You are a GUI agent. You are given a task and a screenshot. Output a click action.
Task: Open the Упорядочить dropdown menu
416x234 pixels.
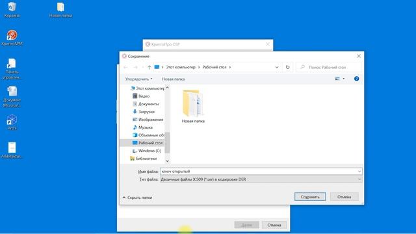pos(138,79)
